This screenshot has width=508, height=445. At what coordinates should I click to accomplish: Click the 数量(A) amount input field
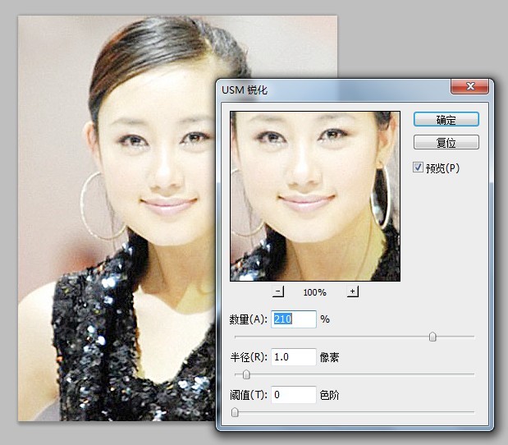click(x=294, y=319)
